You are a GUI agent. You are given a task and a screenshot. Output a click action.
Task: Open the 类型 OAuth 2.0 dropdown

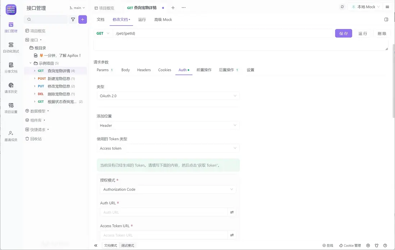[168, 96]
